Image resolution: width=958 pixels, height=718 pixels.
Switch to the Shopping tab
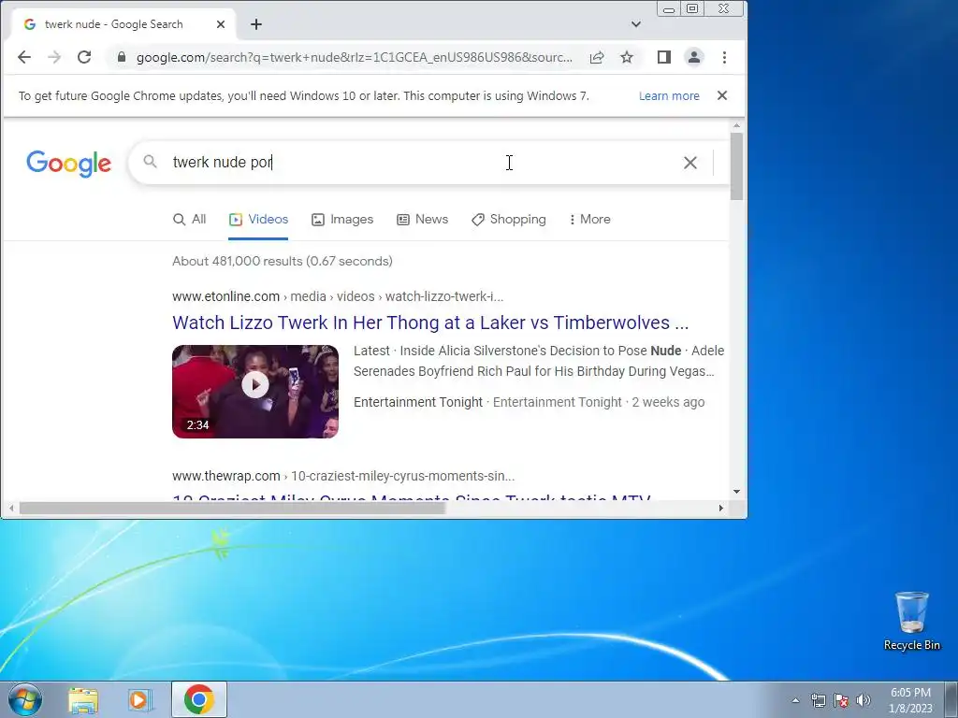click(508, 219)
